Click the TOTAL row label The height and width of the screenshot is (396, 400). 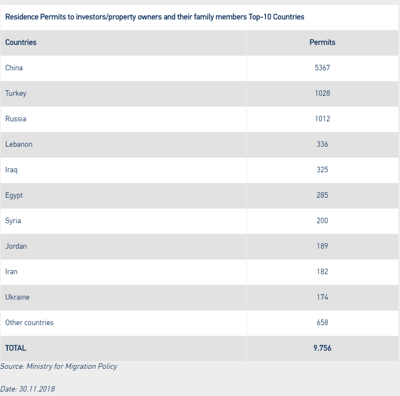click(16, 348)
